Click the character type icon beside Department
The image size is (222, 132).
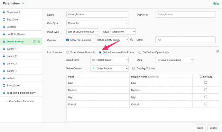tap(4, 12)
